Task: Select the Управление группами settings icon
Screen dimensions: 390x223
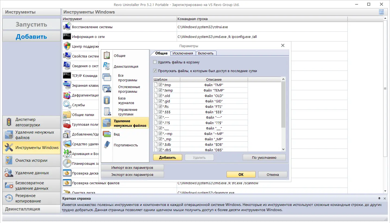Action: click(x=107, y=111)
